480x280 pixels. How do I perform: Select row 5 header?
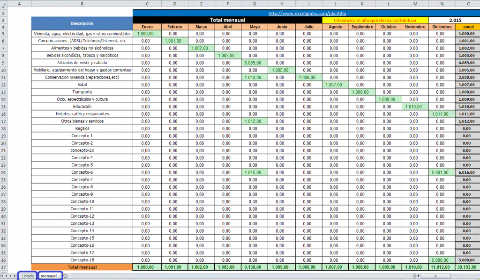[x=3, y=34]
